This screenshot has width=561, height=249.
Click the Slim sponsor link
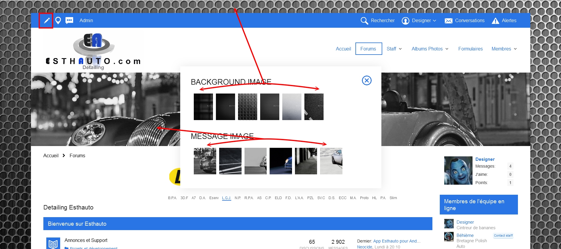[393, 198]
